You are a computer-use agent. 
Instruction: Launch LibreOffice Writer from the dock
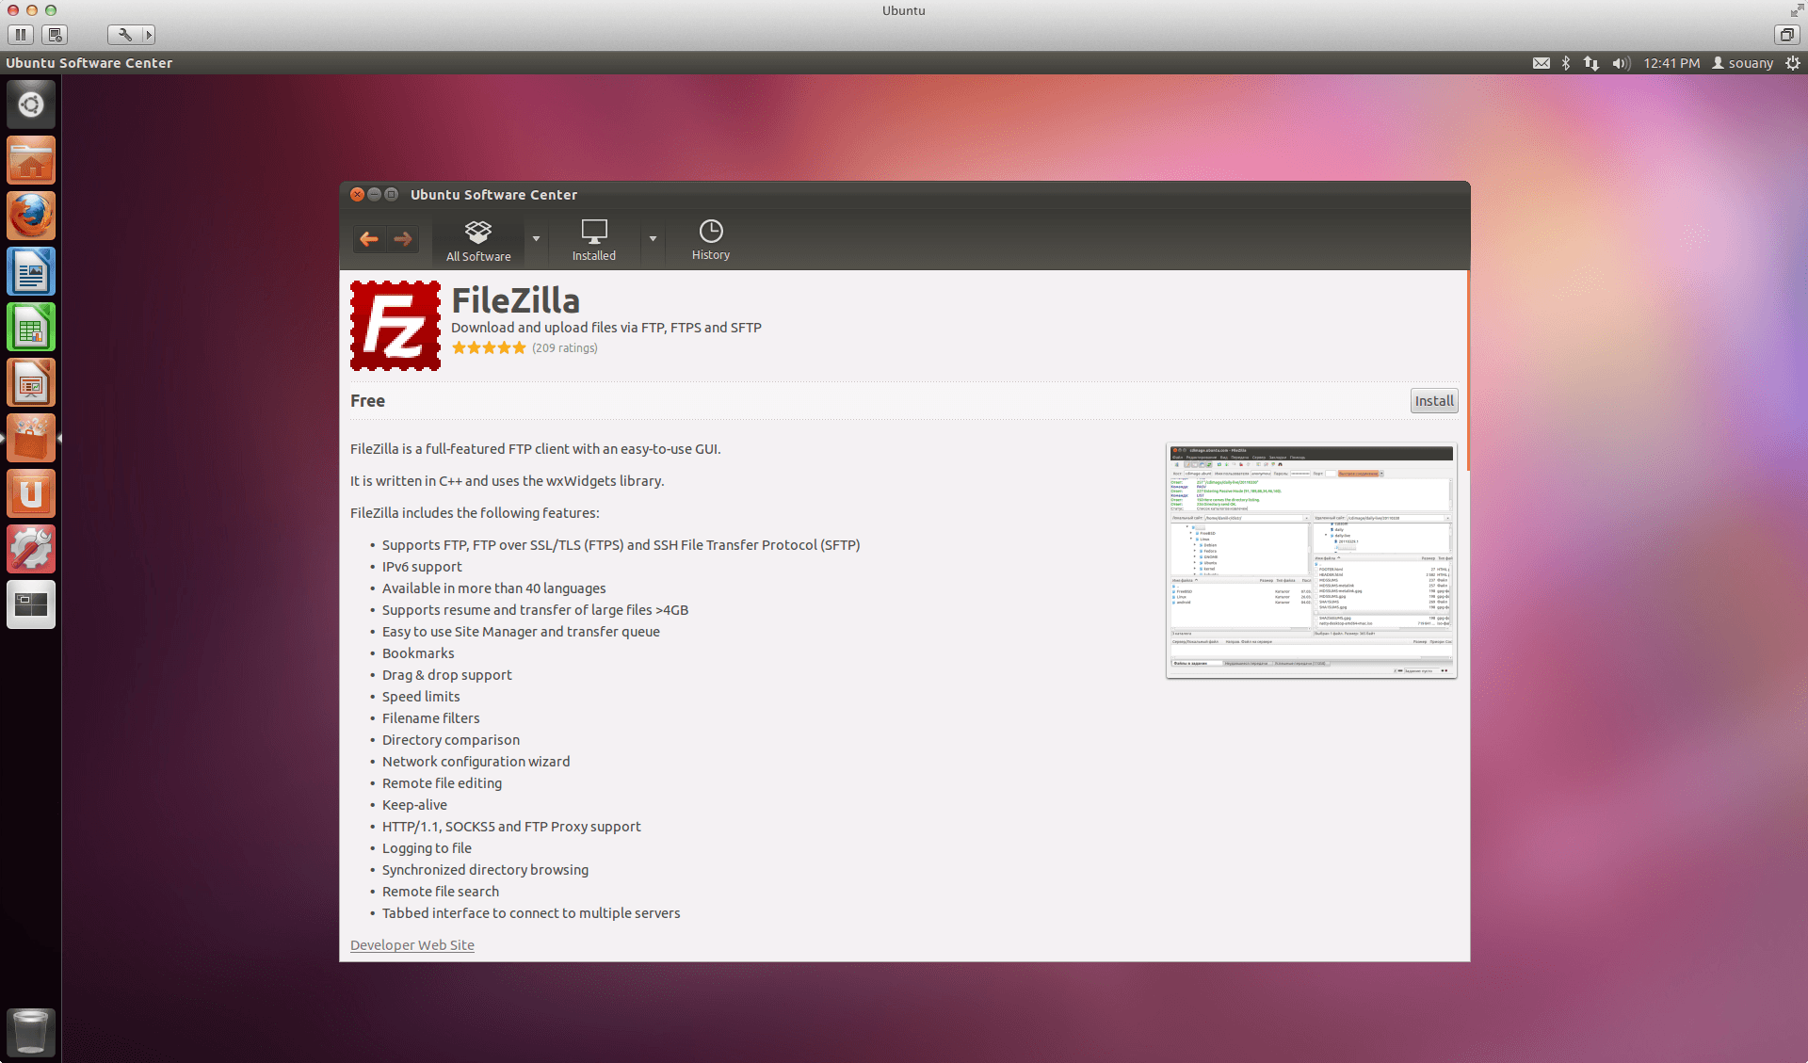[x=31, y=271]
